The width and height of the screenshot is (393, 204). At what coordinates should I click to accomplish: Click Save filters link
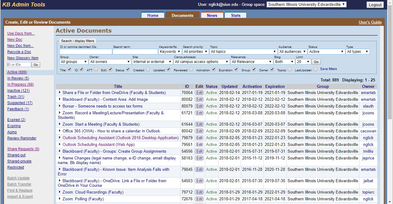pos(328,69)
